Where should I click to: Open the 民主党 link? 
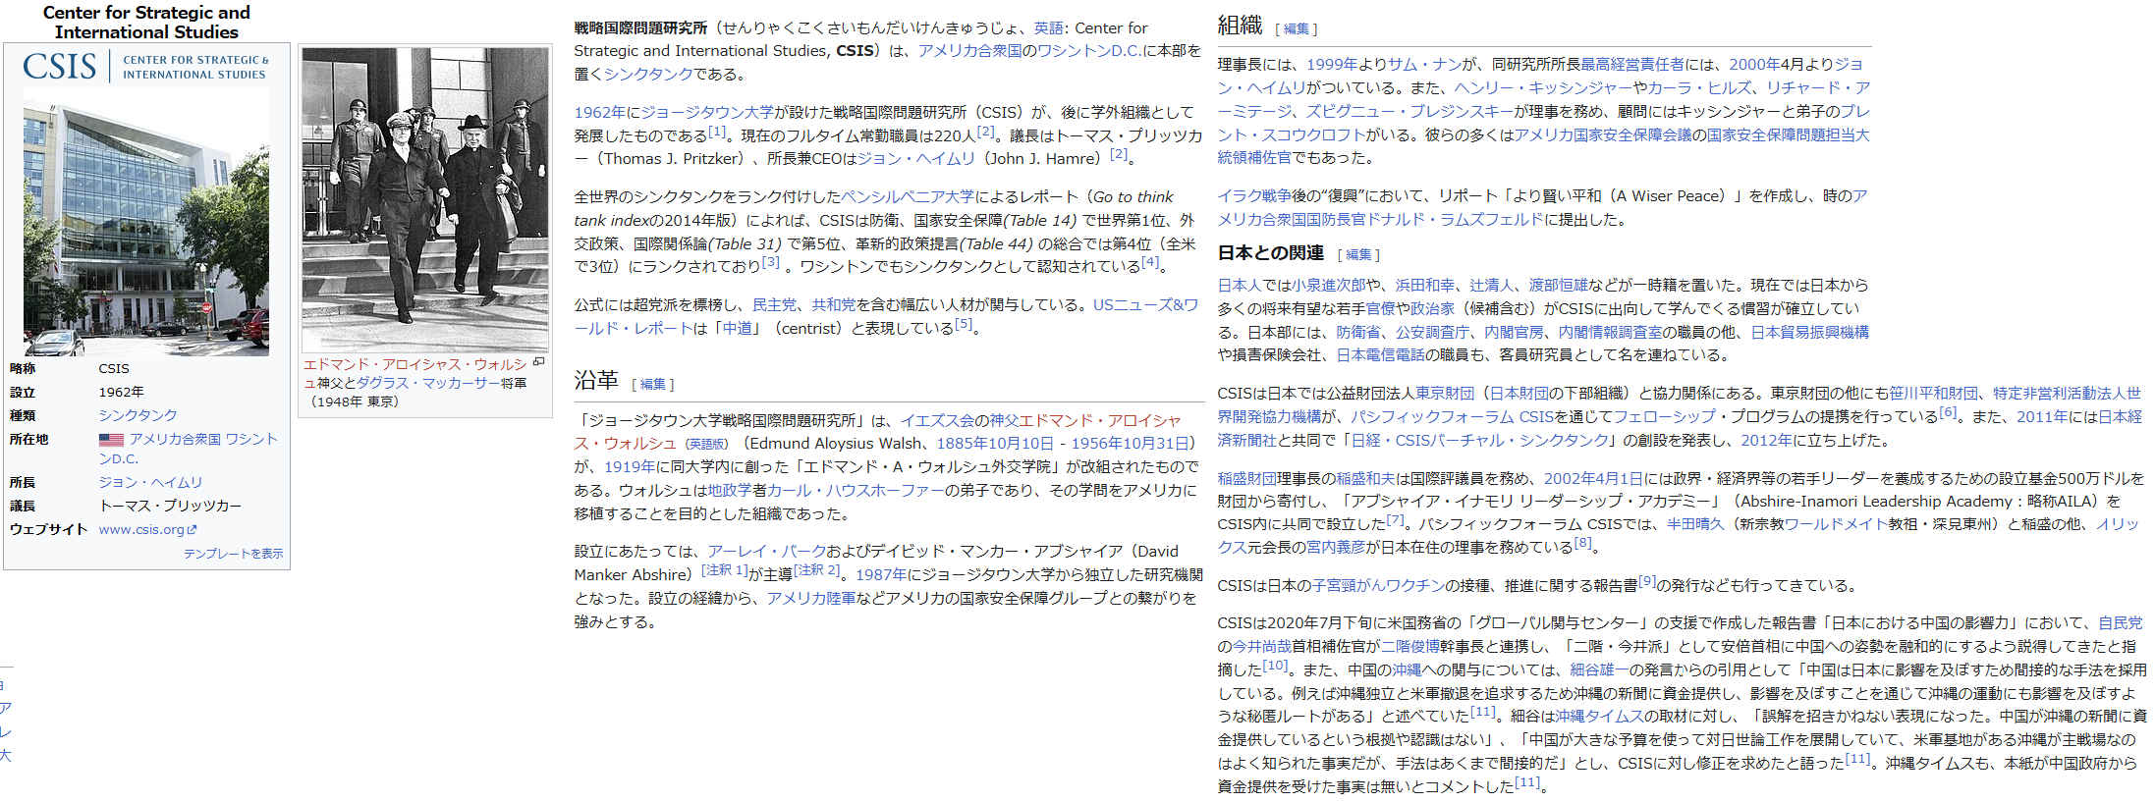[774, 305]
